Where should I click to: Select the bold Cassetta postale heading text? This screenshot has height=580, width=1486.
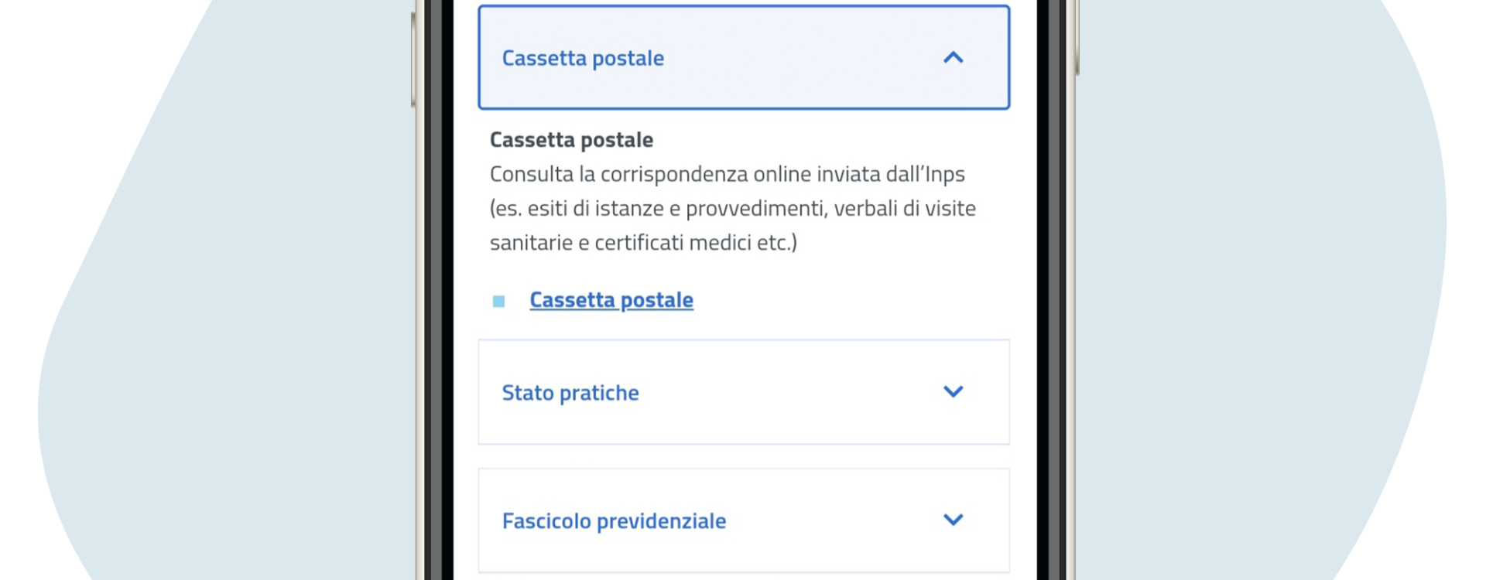click(571, 140)
